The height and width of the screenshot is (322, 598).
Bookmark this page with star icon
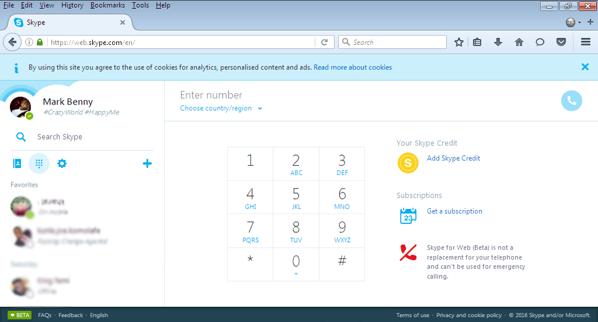click(459, 42)
